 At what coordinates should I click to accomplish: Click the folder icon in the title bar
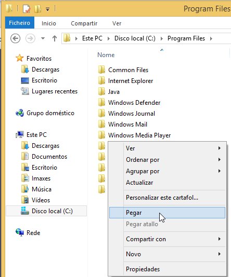(x=9, y=8)
